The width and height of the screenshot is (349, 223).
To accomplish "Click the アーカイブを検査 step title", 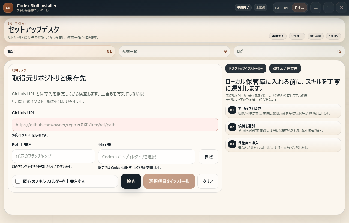I will coord(249,109).
